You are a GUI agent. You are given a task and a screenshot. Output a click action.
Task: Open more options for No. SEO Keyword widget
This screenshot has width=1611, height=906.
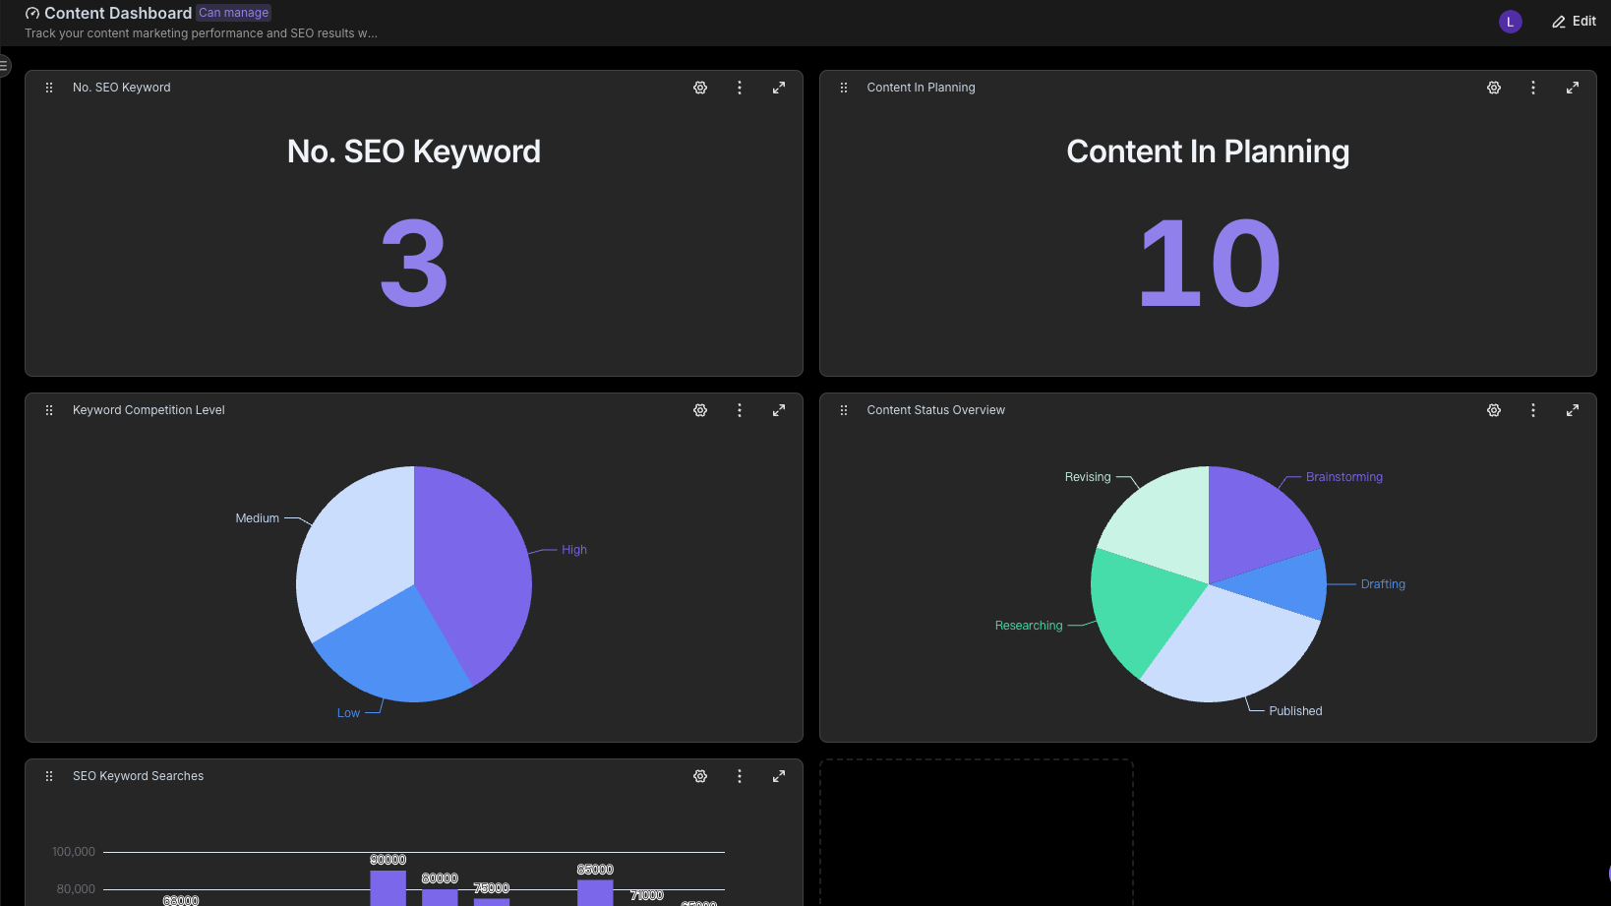pos(740,88)
